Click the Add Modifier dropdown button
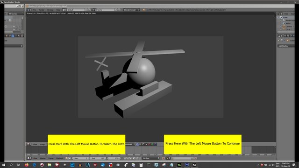Viewport: 299px width, 168px height. (x=285, y=46)
